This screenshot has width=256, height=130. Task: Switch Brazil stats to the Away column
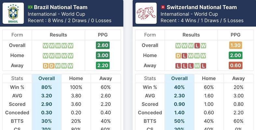[106, 78]
